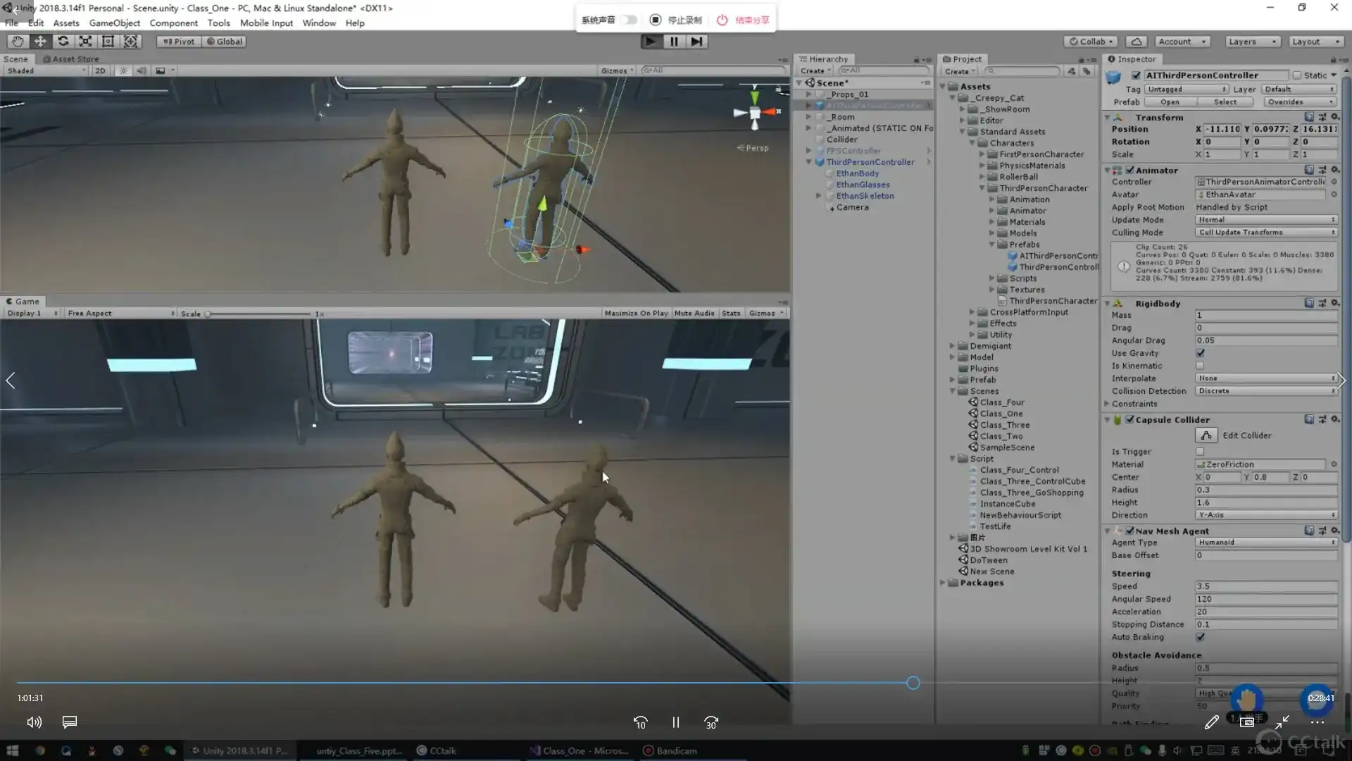Open the GameObject menu
Image resolution: width=1352 pixels, height=761 pixels.
[114, 23]
